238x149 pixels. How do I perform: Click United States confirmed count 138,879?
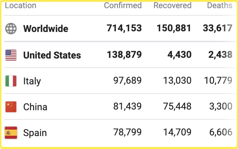tap(124, 55)
